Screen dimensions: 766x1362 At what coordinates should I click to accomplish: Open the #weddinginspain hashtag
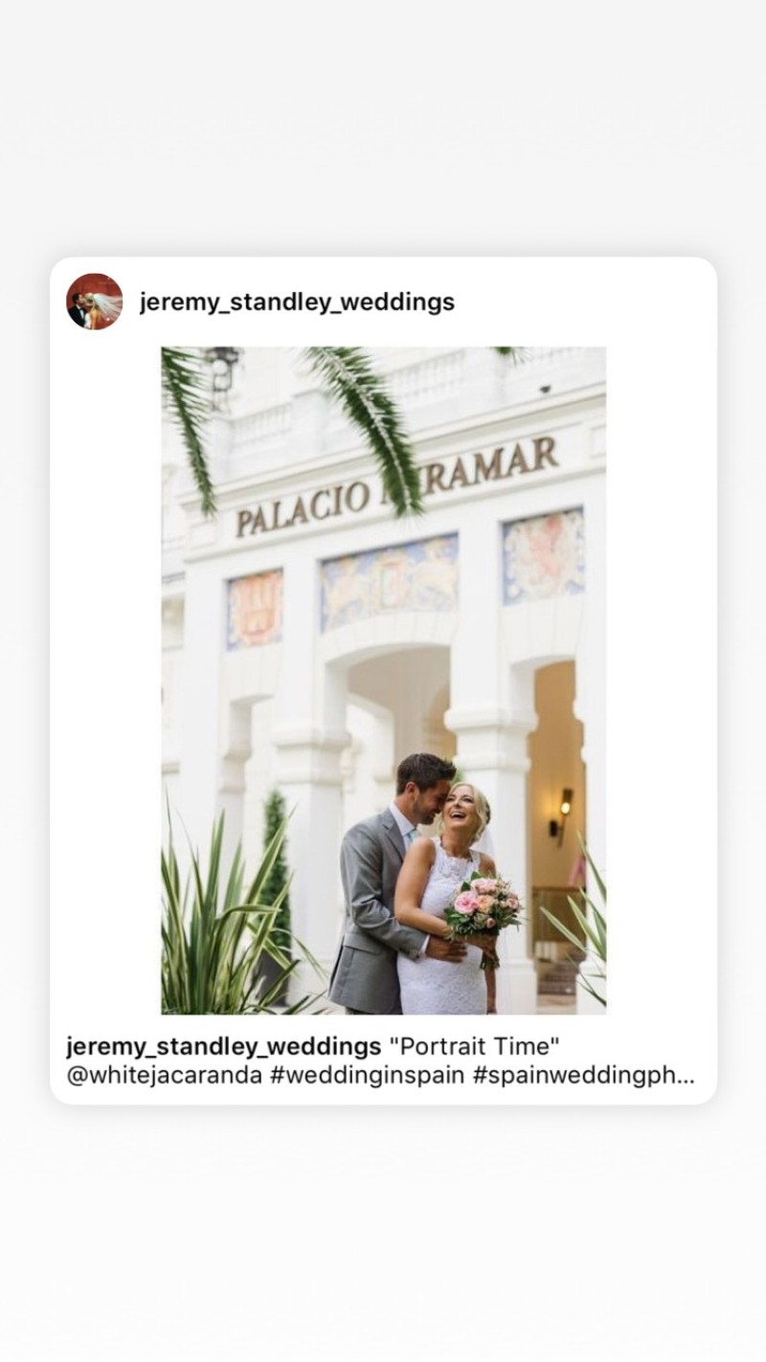click(x=369, y=1075)
